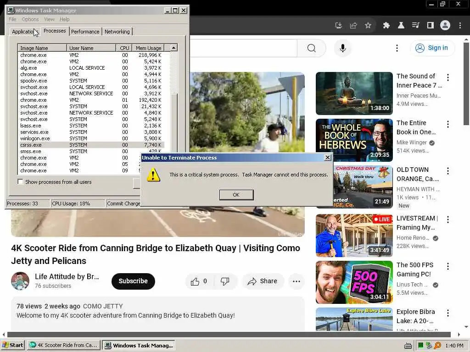Open The Whole Book of Hebrews thumbnail

pyautogui.click(x=354, y=140)
